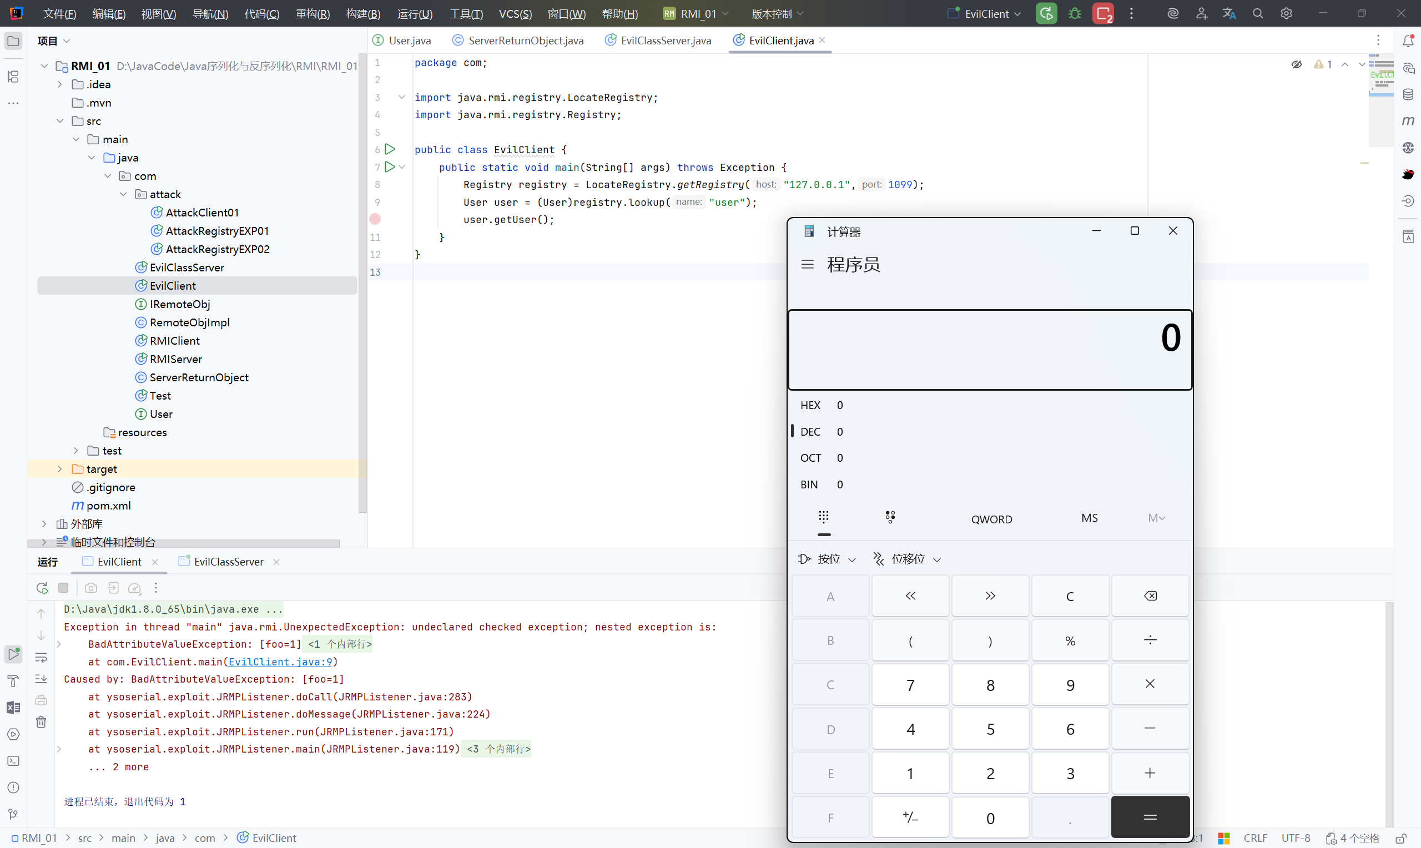Toggle the reader mode eye icon
This screenshot has width=1421, height=848.
(1297, 64)
